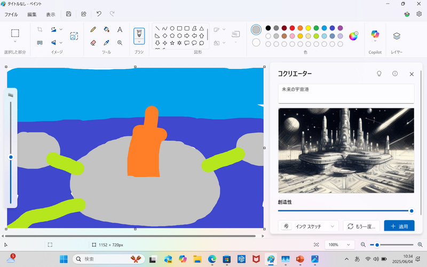
Task: Click the generated spaceport image preview
Action: [x=346, y=151]
